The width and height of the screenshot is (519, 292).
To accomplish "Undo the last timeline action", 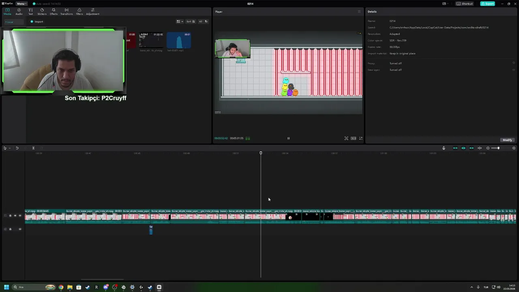I will click(x=17, y=148).
